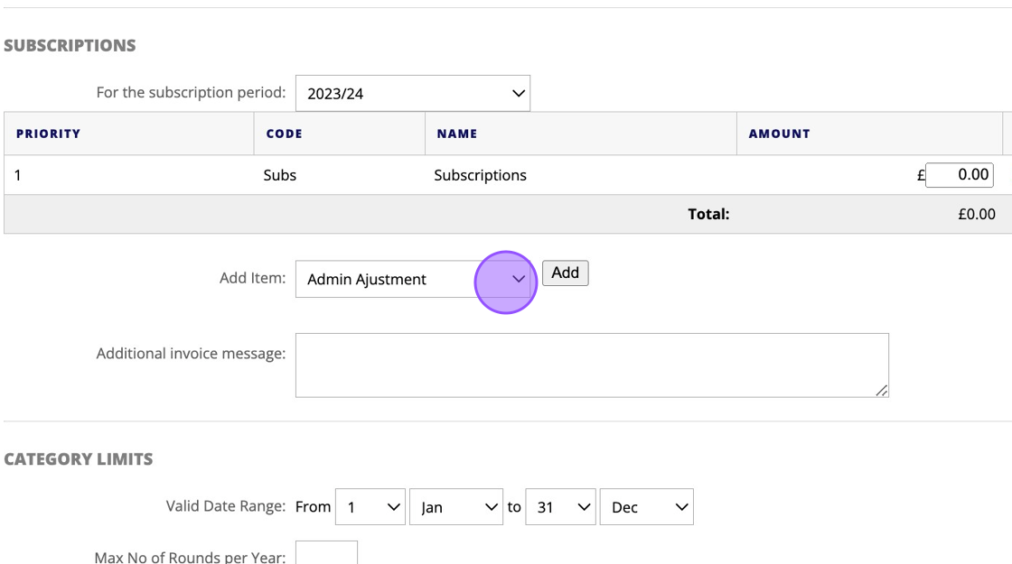
Task: Click the CODE column header
Action: click(x=284, y=134)
